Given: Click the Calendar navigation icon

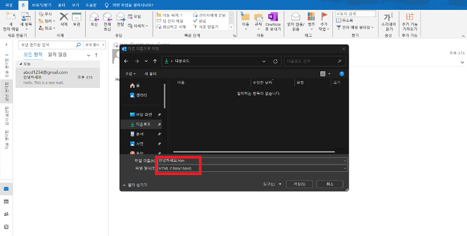Looking at the screenshot, I should point(6,202).
